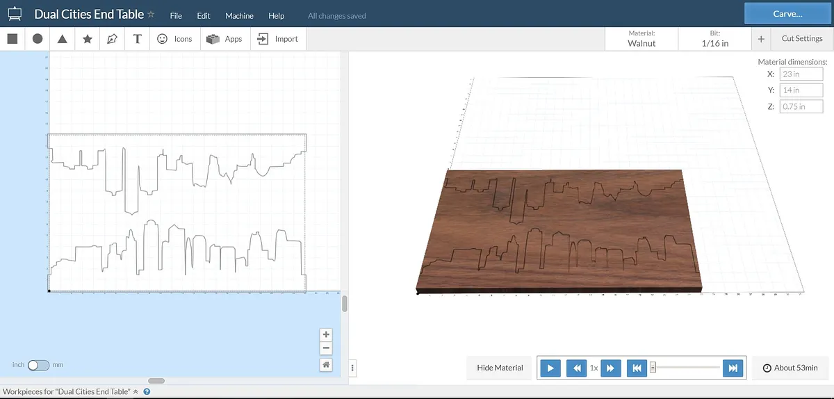
Task: Open the Material Walnut dropdown
Action: pyautogui.click(x=641, y=39)
